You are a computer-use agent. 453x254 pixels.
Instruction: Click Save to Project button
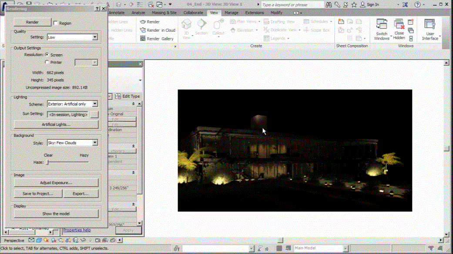pyautogui.click(x=38, y=194)
